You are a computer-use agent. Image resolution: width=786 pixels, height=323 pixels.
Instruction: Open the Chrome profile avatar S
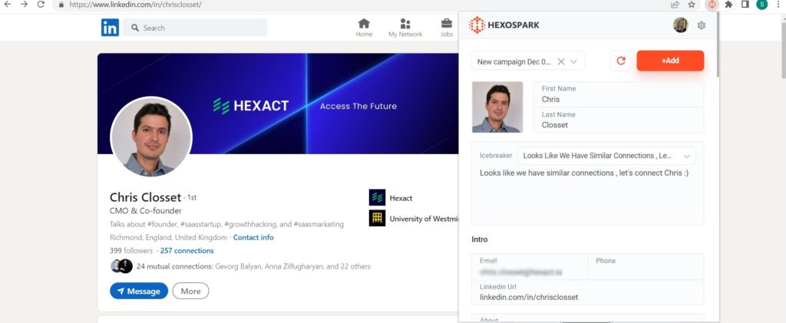(762, 5)
